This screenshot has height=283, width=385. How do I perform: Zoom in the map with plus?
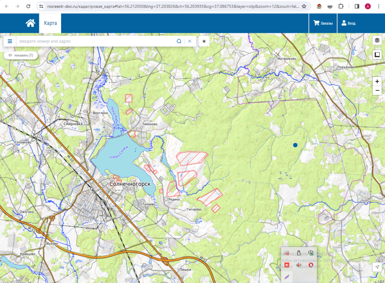tap(377, 81)
